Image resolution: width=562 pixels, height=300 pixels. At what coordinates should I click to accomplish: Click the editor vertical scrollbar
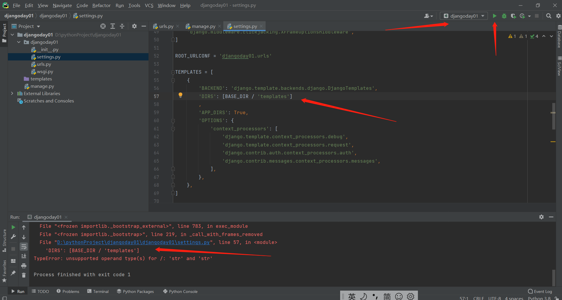553,116
